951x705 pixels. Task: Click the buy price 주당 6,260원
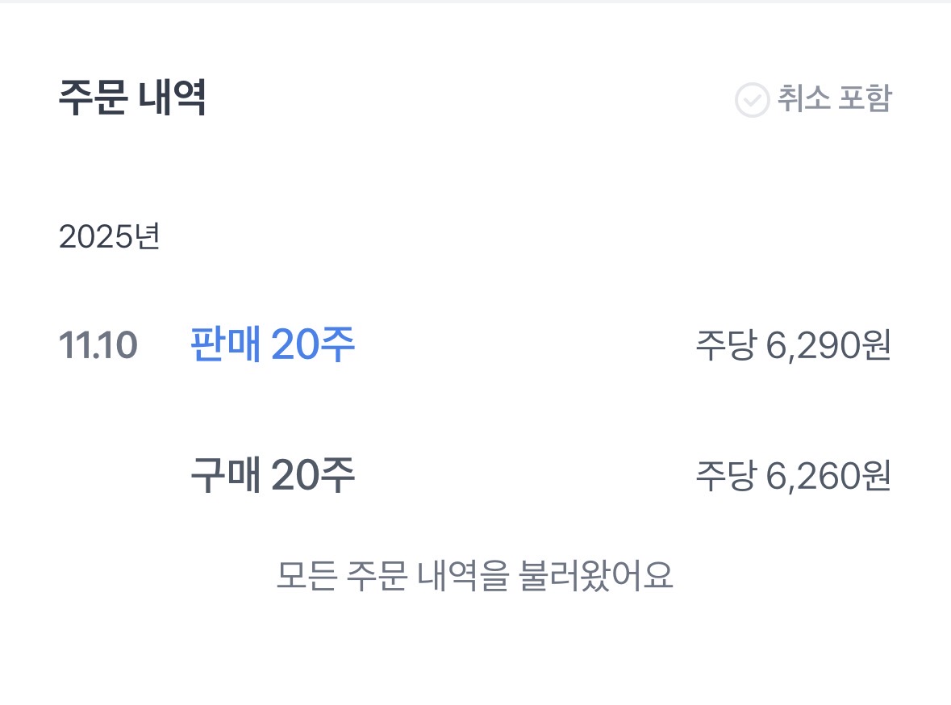click(792, 477)
